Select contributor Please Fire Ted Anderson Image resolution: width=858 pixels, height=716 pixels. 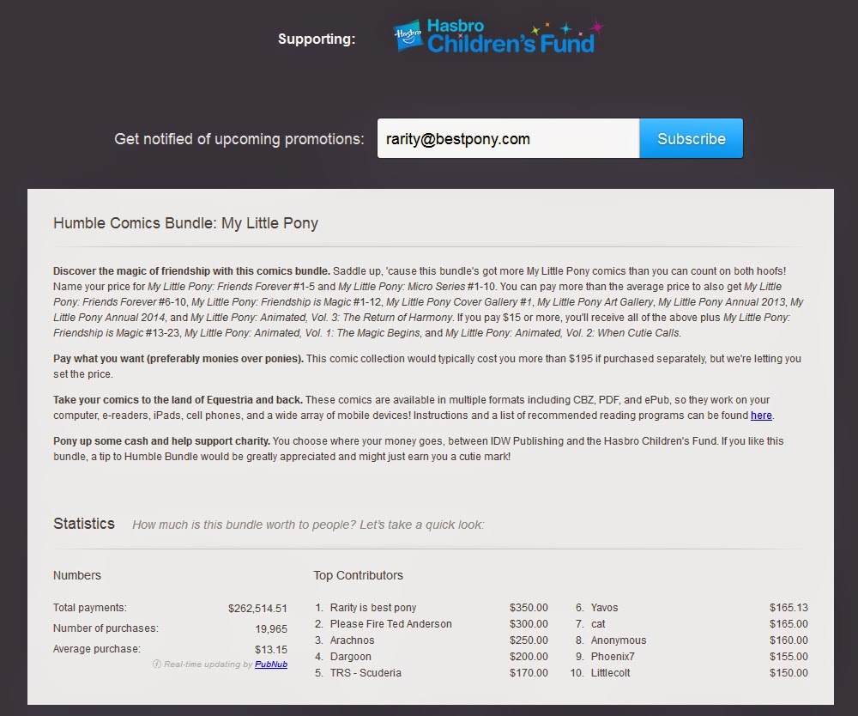[390, 624]
